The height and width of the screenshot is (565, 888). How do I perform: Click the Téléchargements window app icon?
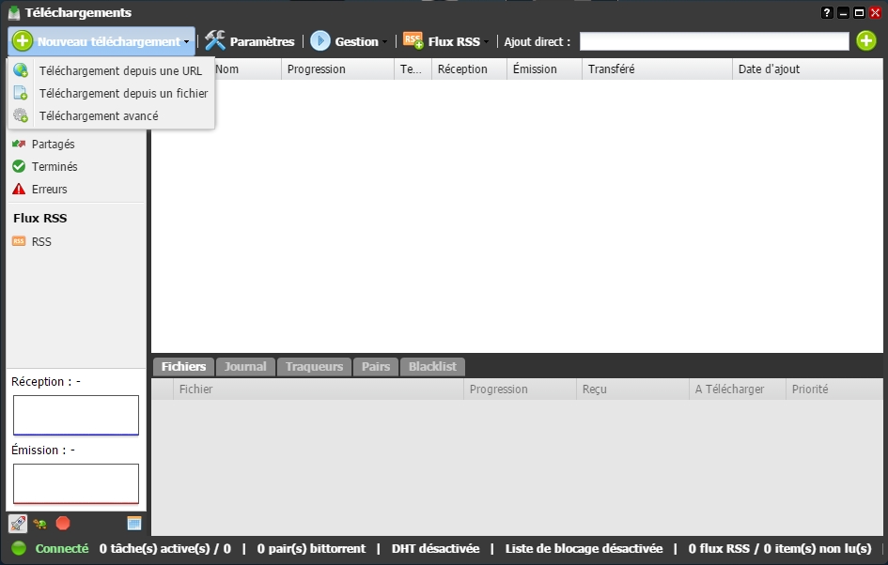[14, 12]
